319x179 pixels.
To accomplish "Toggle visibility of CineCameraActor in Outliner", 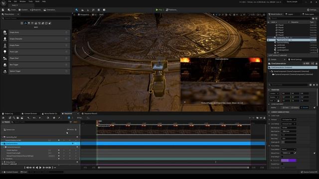I will (268, 40).
